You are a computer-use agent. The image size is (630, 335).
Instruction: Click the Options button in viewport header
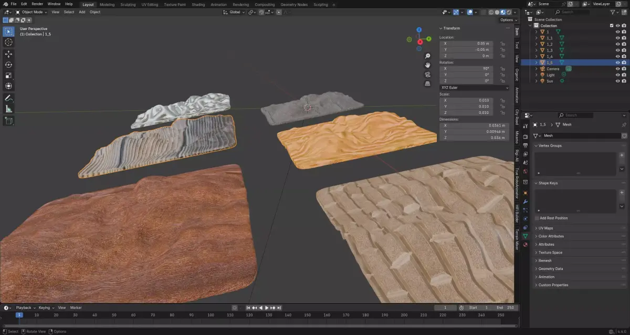coord(508,20)
